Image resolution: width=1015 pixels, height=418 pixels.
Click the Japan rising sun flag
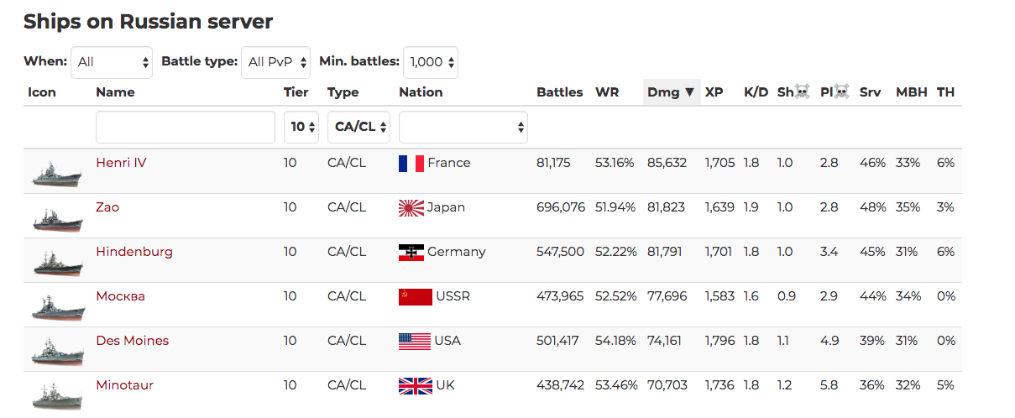click(411, 208)
